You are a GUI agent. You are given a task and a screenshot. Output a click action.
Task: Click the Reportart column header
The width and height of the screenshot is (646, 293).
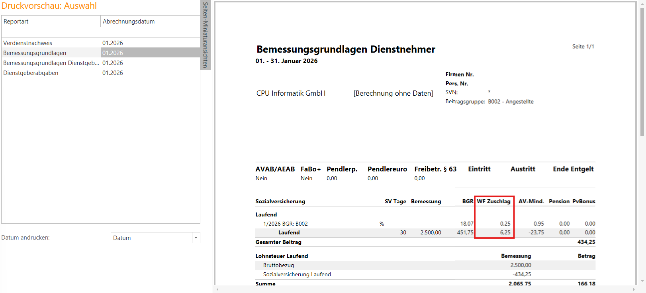click(x=51, y=21)
